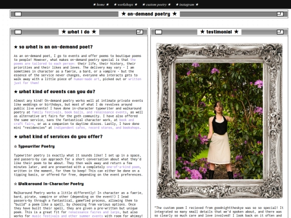Click the 'testimonial' window title
The height and width of the screenshot is (218, 291).
pos(219,32)
